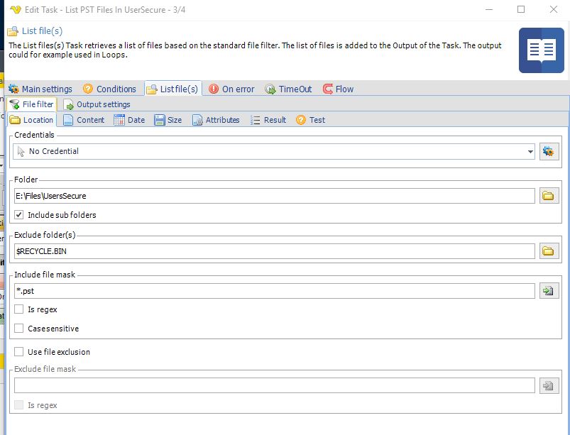This screenshot has height=435, width=570.
Task: Uncheck Include sub folders checkbox
Action: 19,215
